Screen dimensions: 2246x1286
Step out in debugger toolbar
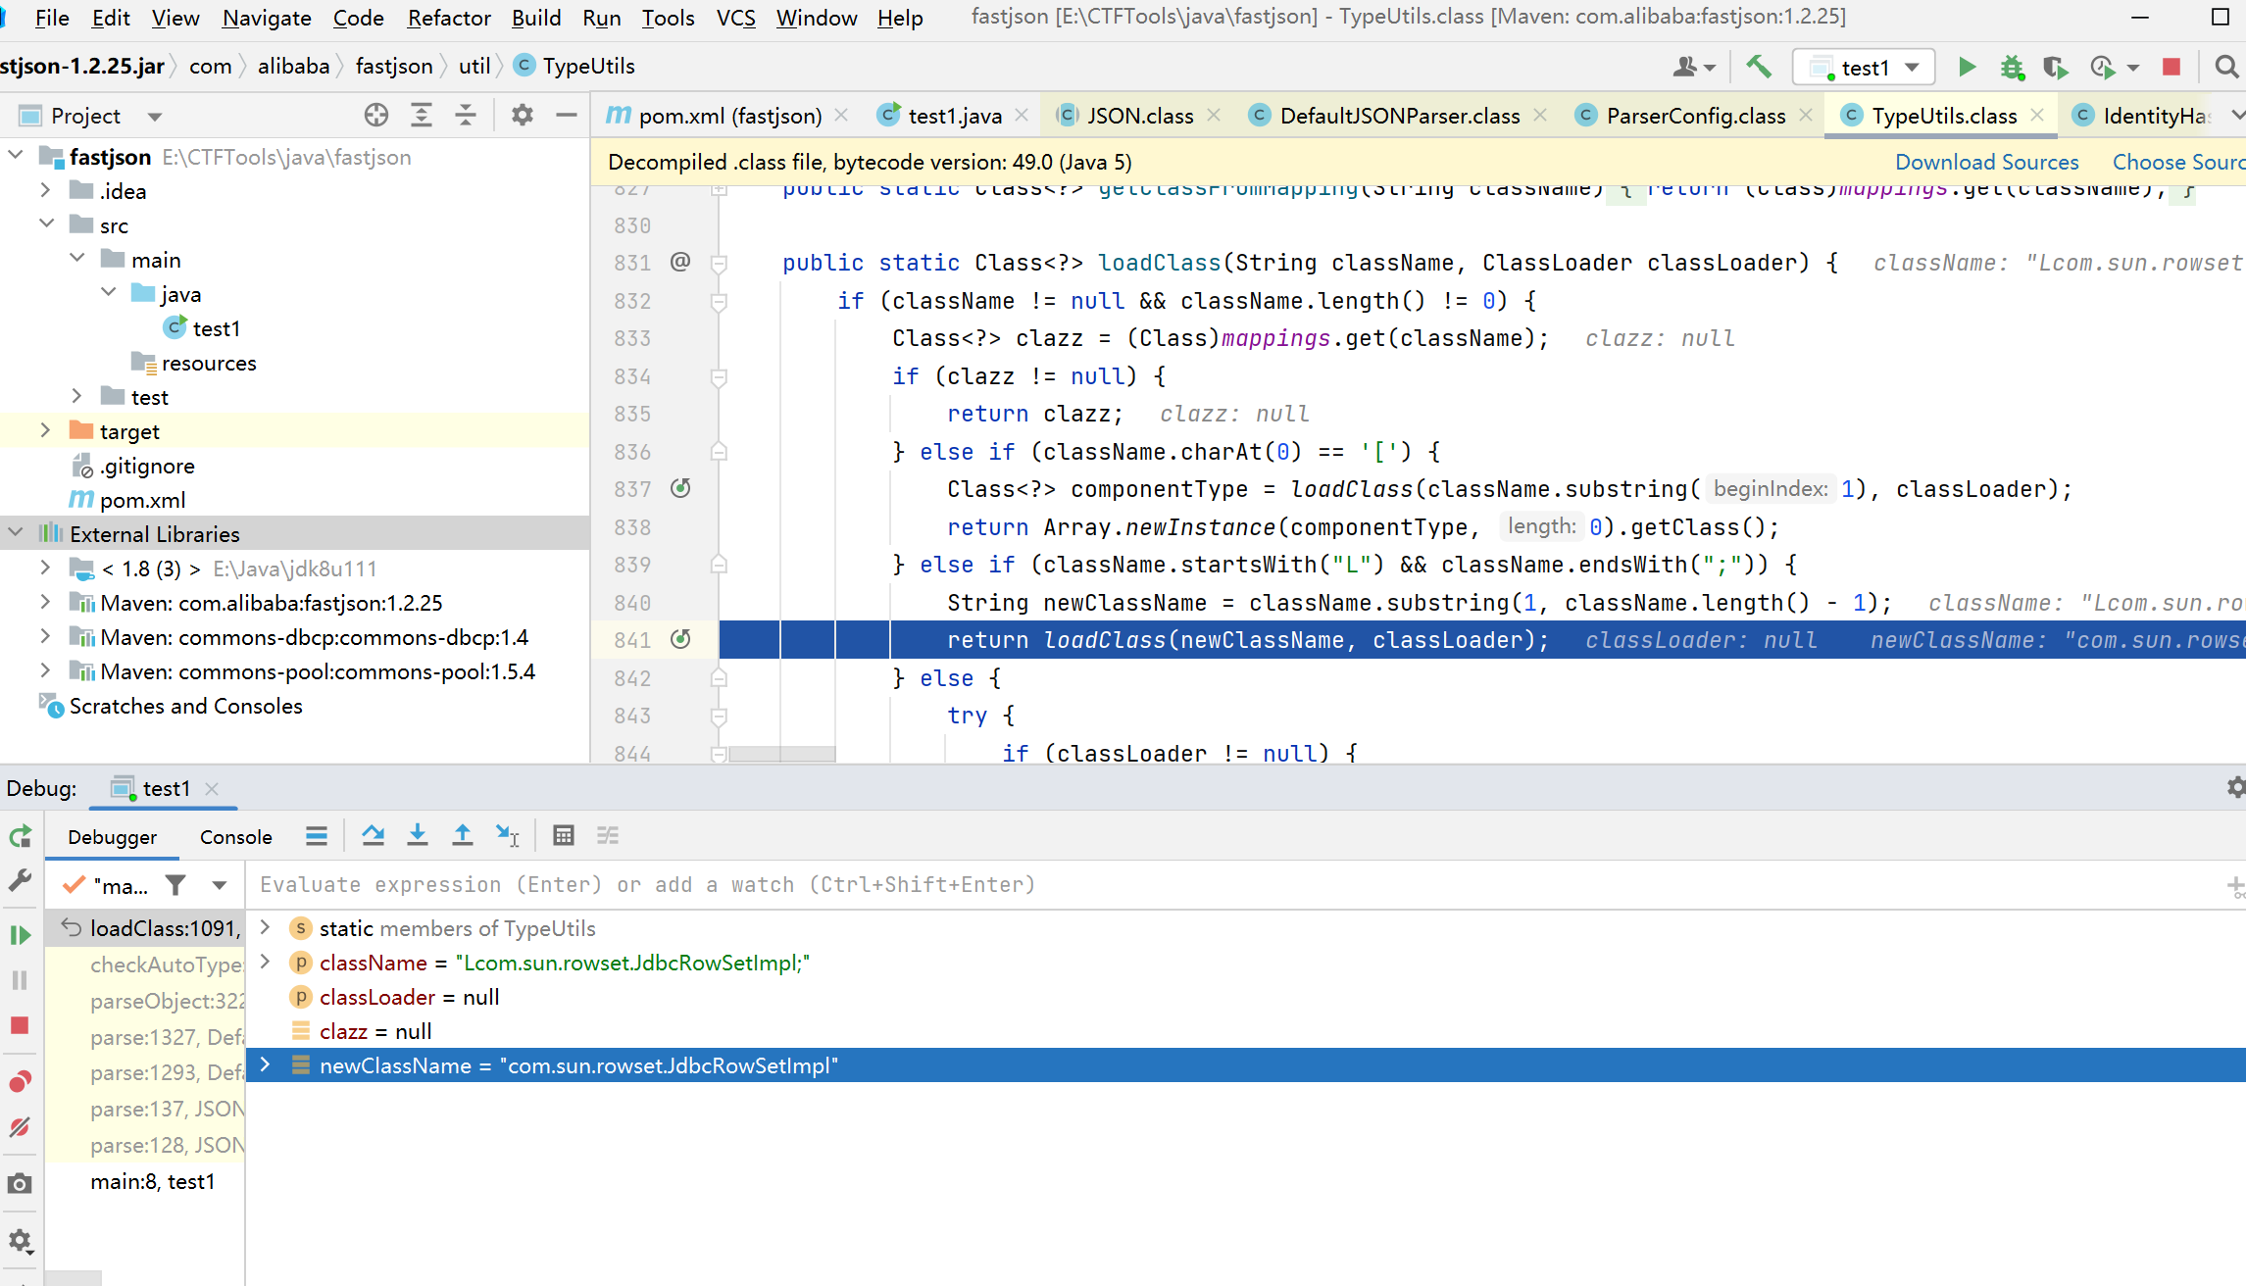(x=463, y=835)
